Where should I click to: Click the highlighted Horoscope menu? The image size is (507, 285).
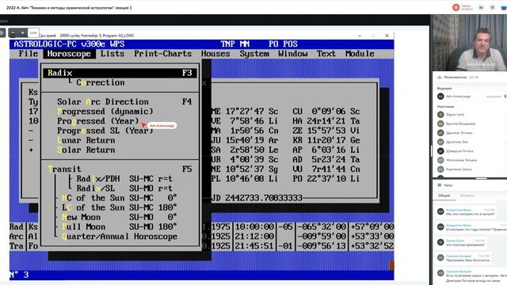click(x=69, y=54)
